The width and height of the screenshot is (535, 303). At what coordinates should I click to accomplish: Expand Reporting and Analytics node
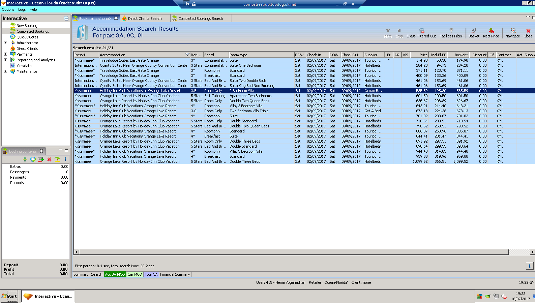coord(5,60)
